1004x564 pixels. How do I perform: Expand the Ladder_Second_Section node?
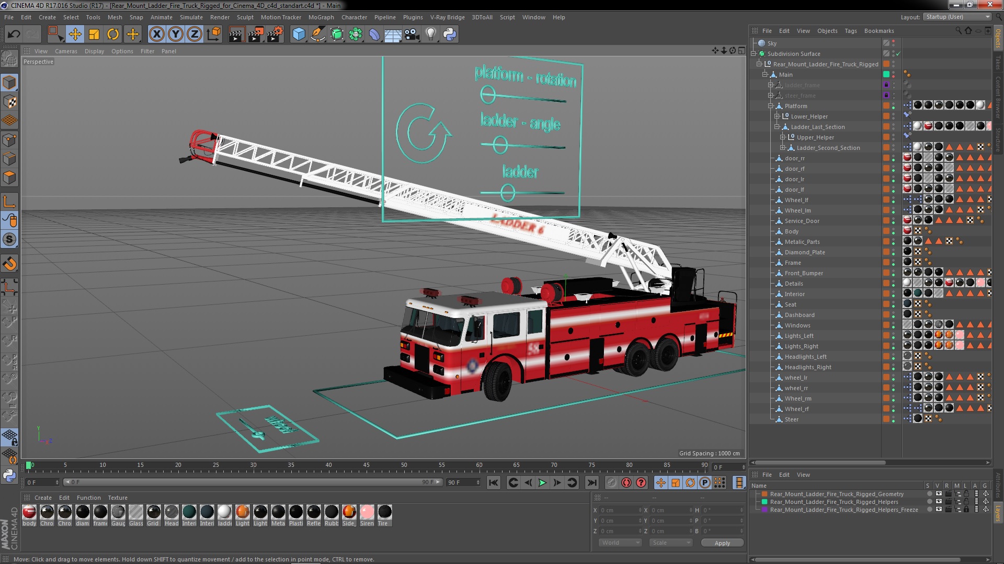click(783, 148)
